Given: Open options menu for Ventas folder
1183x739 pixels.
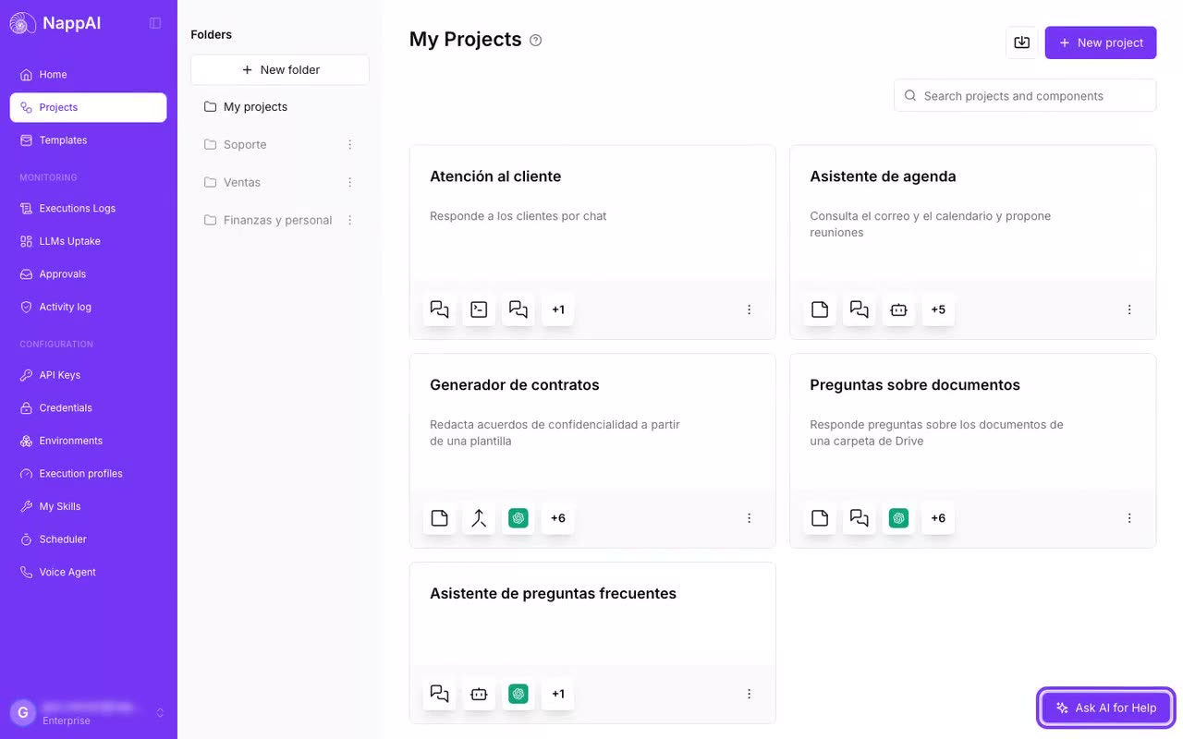Looking at the screenshot, I should pos(349,182).
